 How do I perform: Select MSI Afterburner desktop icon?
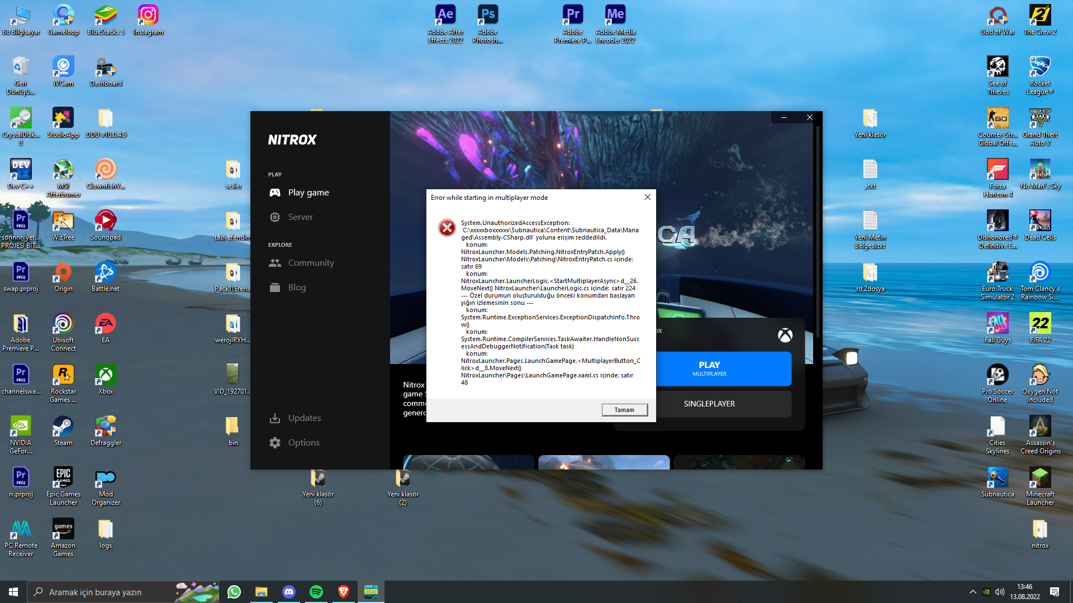pyautogui.click(x=63, y=178)
